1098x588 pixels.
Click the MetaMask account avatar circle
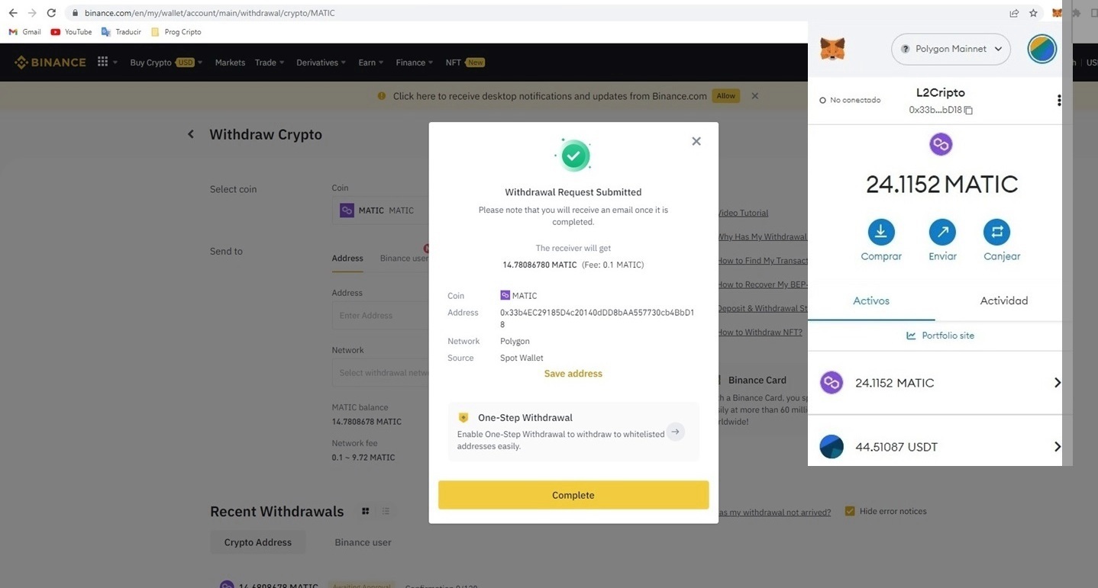point(1041,49)
